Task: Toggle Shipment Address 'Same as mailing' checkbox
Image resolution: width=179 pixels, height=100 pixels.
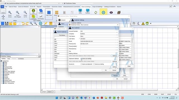Action: (81, 59)
